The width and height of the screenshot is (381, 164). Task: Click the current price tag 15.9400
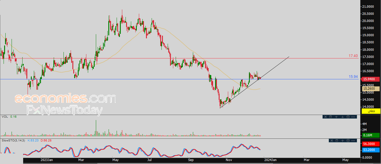coord(371,79)
